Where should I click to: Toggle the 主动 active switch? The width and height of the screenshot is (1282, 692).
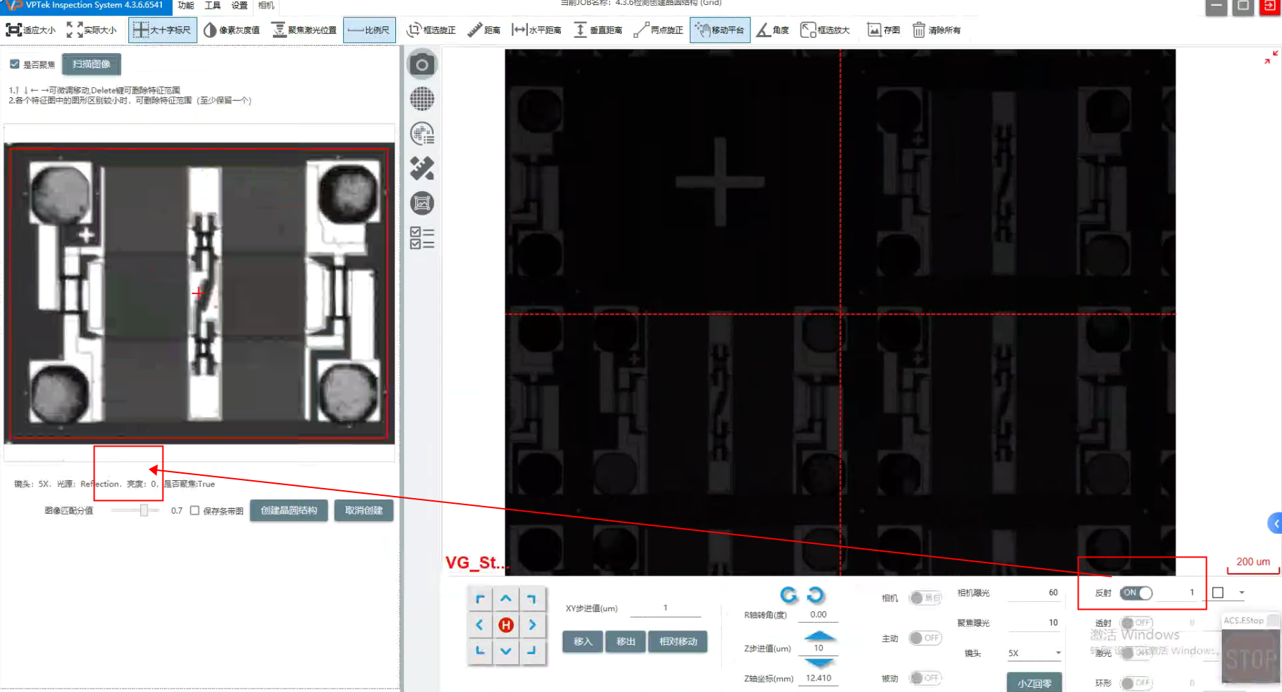click(925, 638)
